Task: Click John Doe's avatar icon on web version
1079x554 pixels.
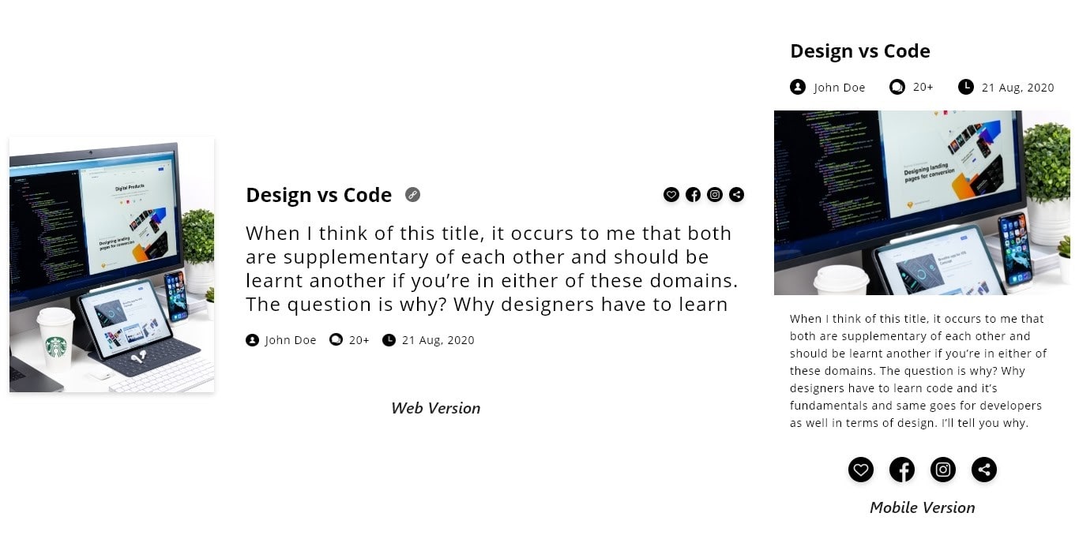Action: (x=252, y=339)
